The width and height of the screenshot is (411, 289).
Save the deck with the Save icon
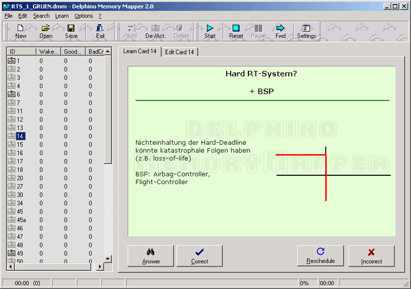[71, 28]
